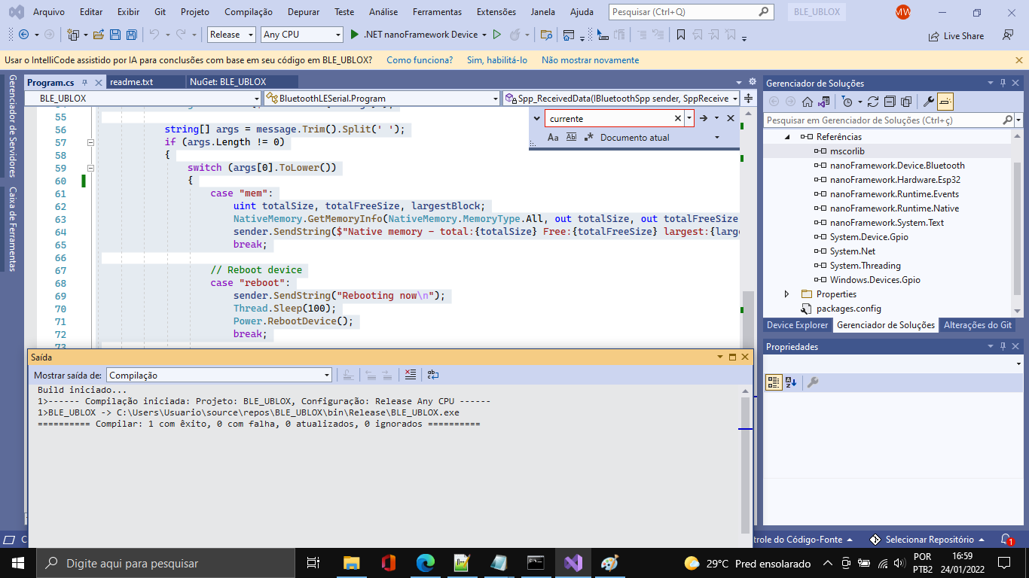Open the Spp_ReceivedData member dropdown
Screen dimensions: 1029x578
pos(734,98)
